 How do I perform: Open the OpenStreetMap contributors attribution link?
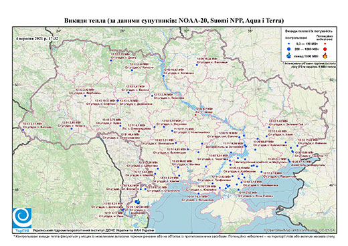pyautogui.click(x=300, y=230)
